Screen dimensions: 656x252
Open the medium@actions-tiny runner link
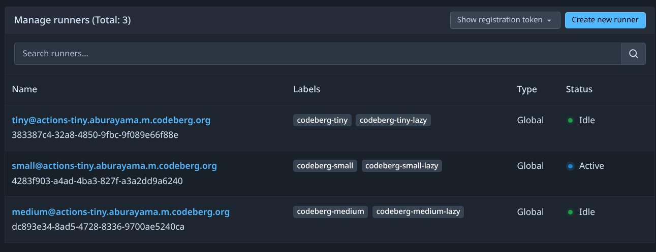point(121,212)
